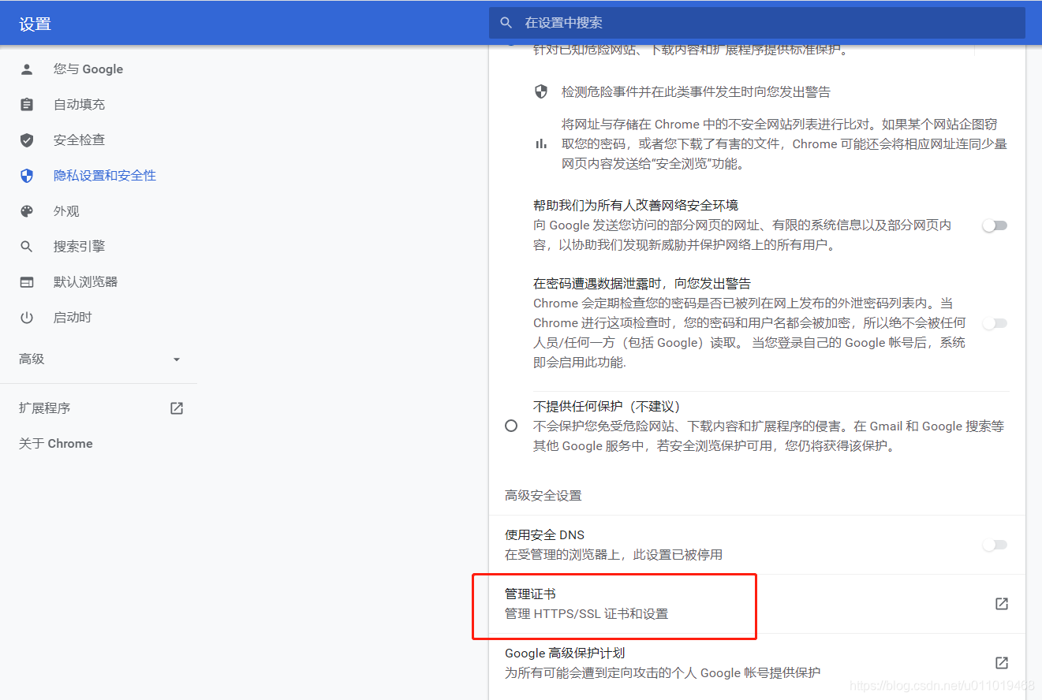Screen dimensions: 1042x700
Task: Click the 高级安全设置 heading text
Action: tap(543, 496)
